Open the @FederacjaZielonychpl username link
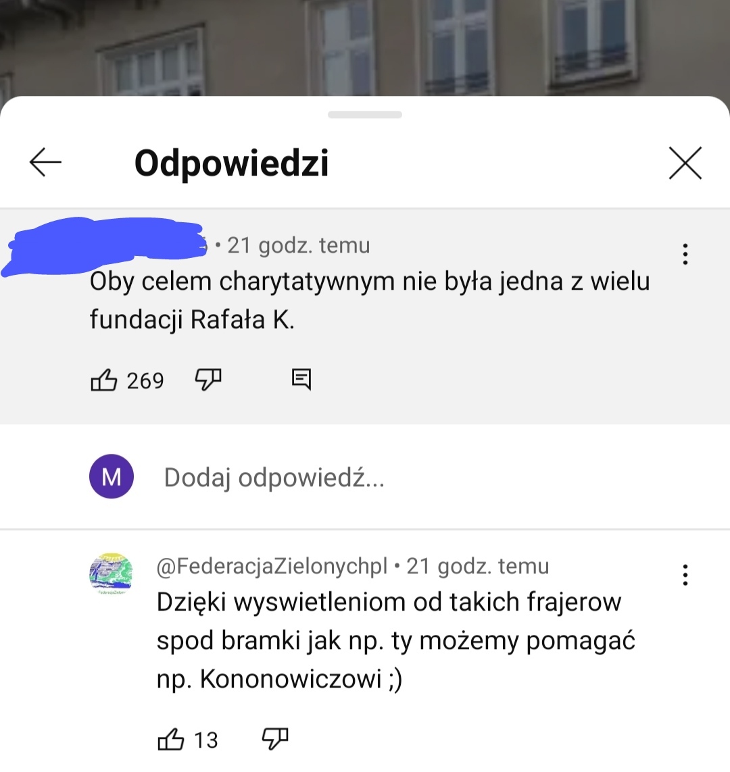Screen dimensions: 730x772 272,566
